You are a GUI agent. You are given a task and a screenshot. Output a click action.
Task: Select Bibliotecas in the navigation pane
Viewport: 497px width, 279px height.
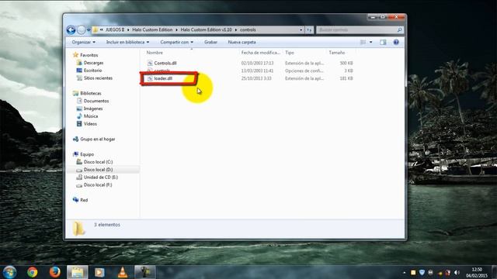[91, 93]
